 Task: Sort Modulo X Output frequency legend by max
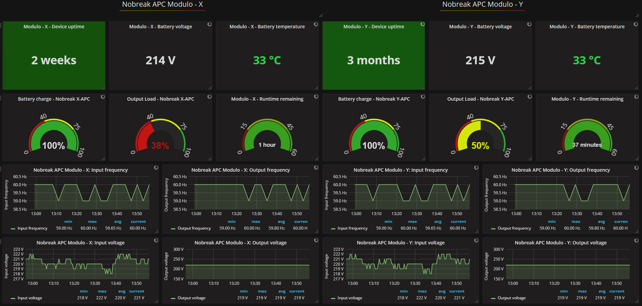click(256, 222)
